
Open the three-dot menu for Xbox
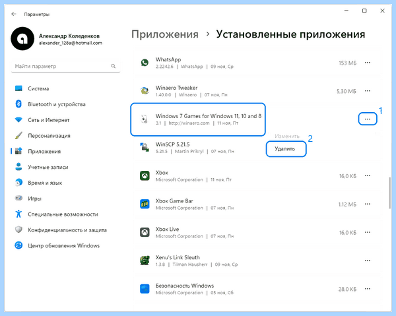(x=368, y=175)
